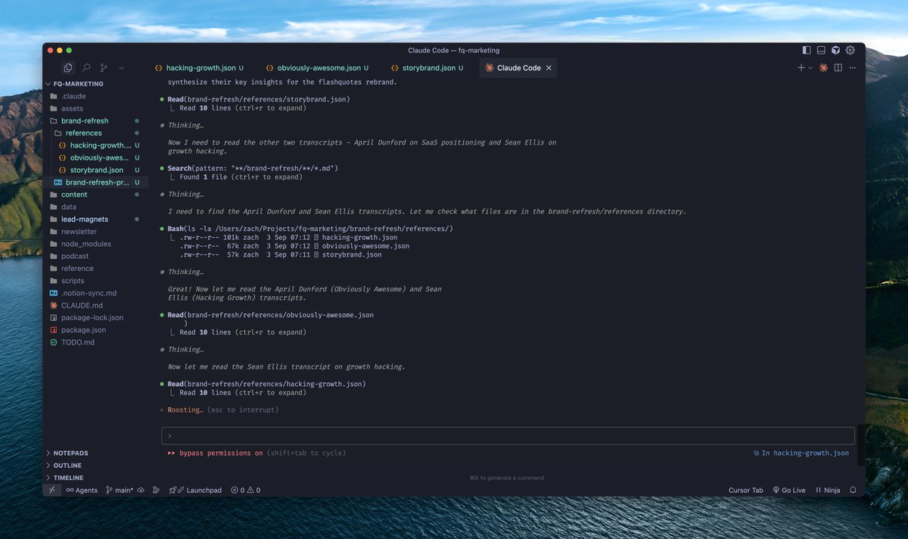Open brand-refresh-pr... markdown file
Viewport: 908px width, 539px height.
click(x=96, y=182)
